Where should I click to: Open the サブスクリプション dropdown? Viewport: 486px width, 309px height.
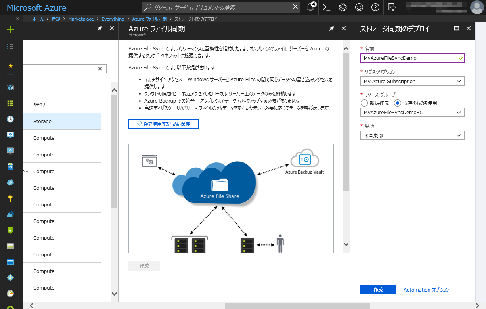pos(412,81)
